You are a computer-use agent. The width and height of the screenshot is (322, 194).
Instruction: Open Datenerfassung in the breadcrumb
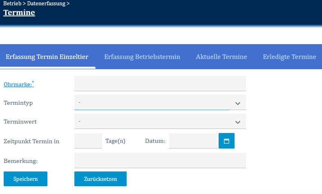pyautogui.click(x=47, y=4)
